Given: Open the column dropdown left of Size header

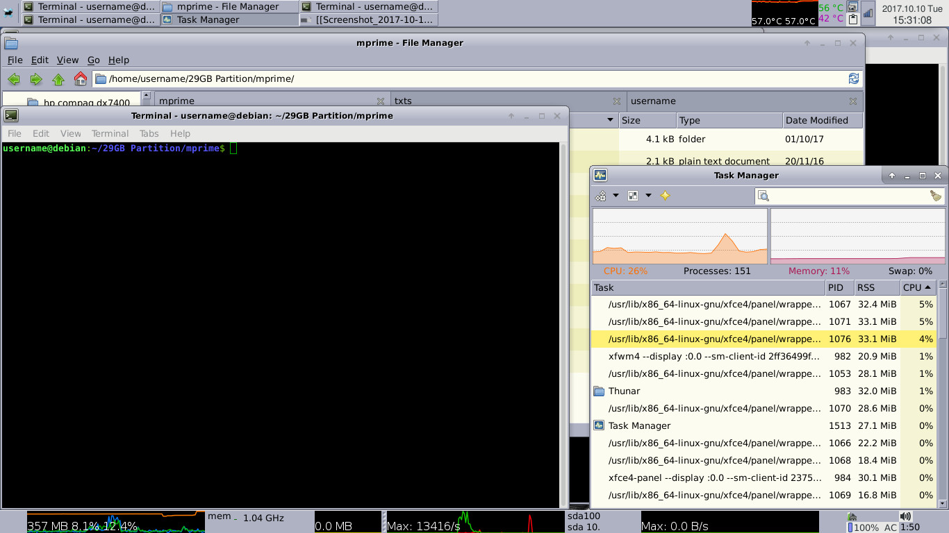Looking at the screenshot, I should pos(610,120).
